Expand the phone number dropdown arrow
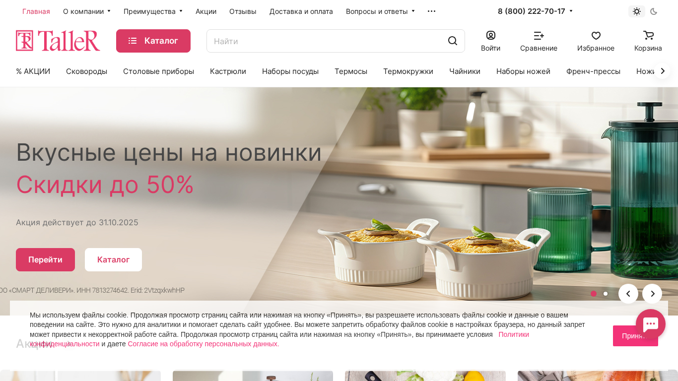678x381 pixels. click(571, 11)
